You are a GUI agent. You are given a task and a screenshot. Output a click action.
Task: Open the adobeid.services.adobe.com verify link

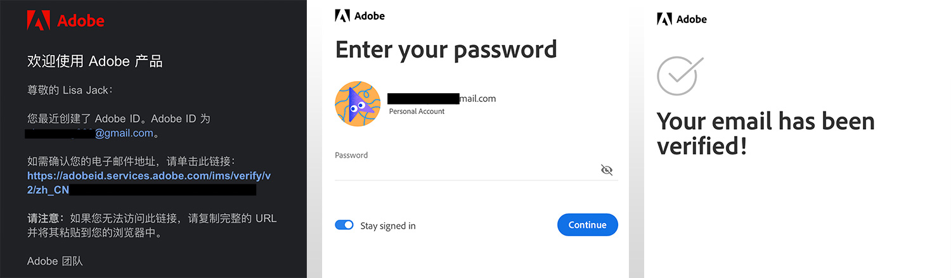[x=149, y=182]
